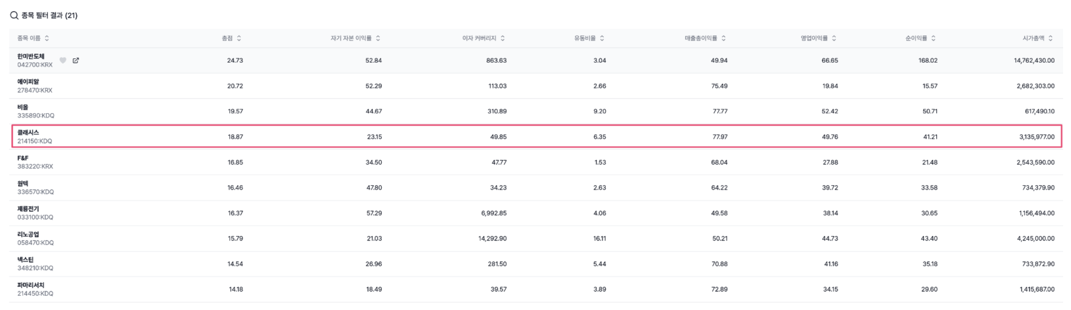1071x310 pixels.
Task: Select the highlighted 클래시스 stock name
Action: (28, 132)
